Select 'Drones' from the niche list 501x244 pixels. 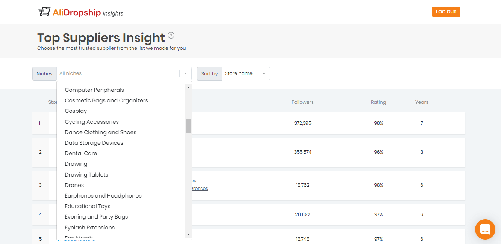point(74,185)
